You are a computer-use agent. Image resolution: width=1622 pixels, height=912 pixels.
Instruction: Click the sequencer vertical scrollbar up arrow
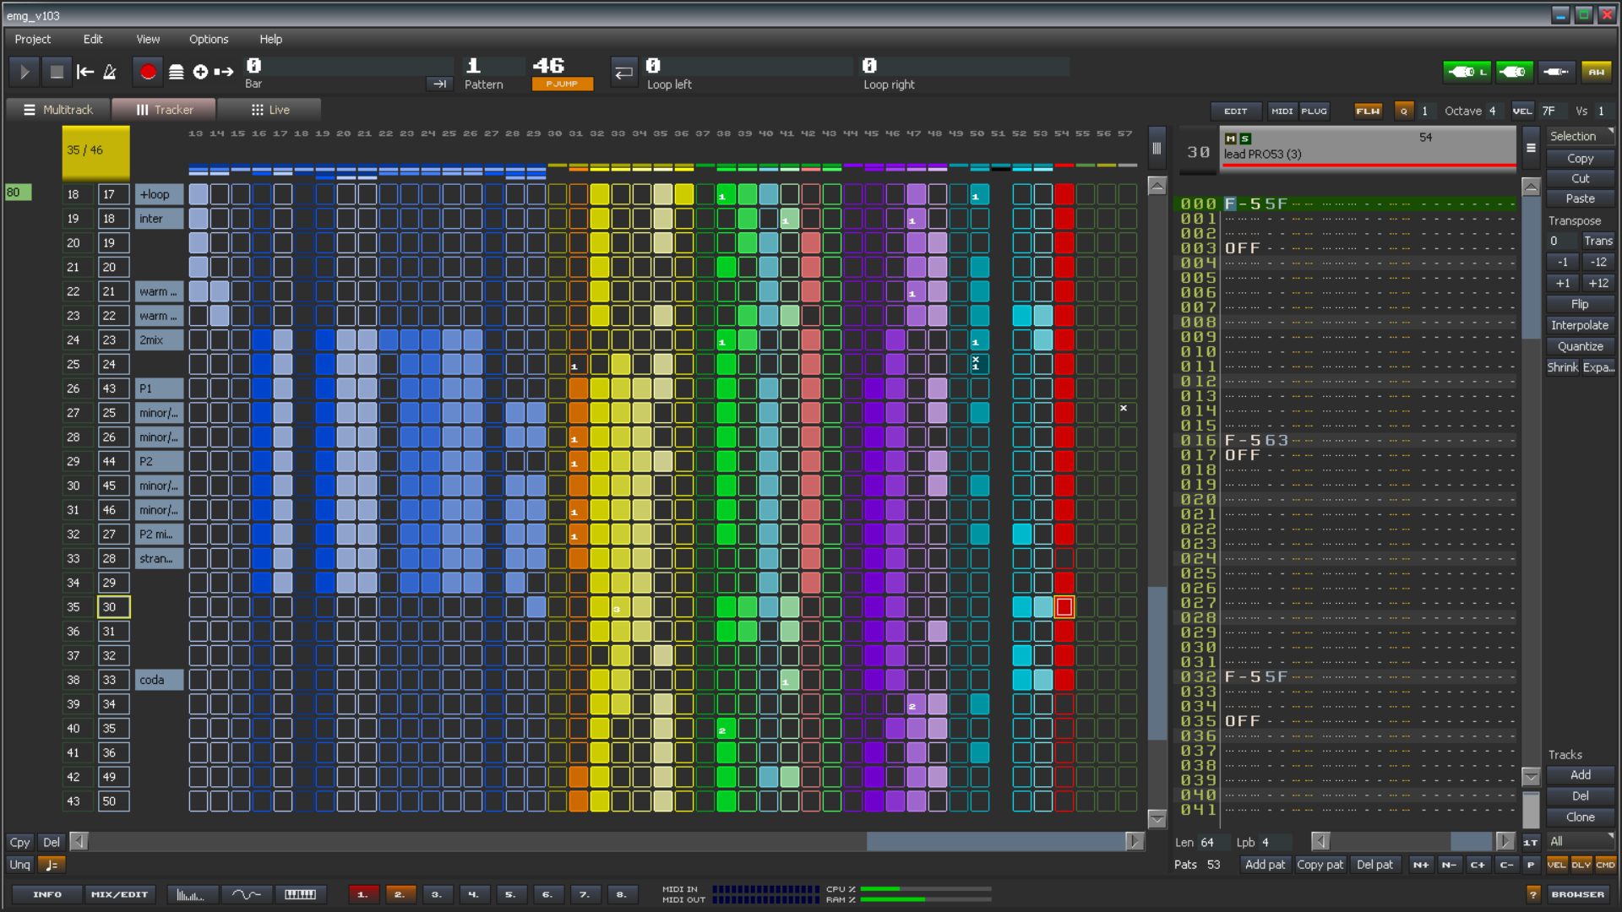pyautogui.click(x=1157, y=186)
